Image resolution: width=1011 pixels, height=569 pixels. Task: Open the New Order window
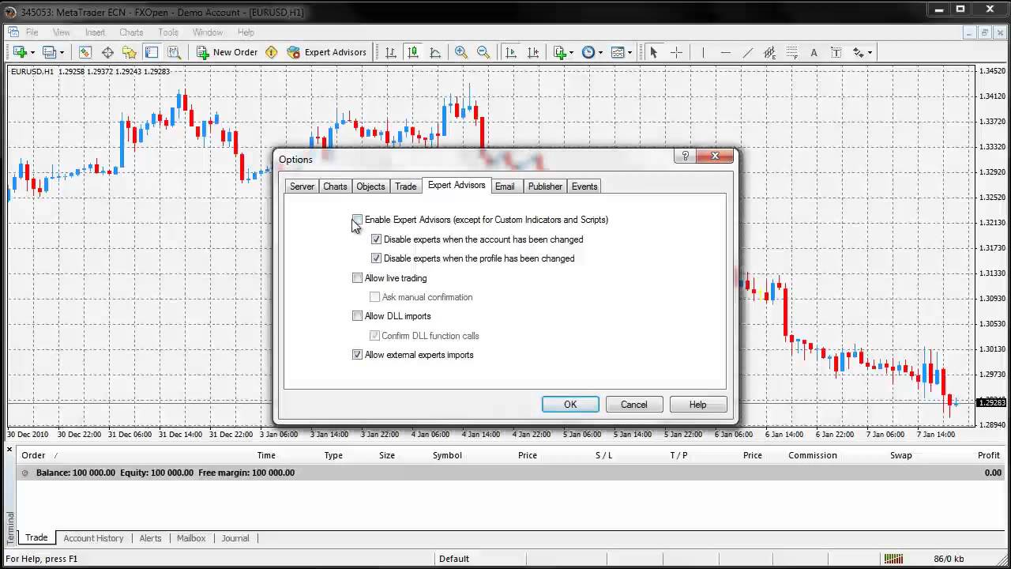[229, 52]
